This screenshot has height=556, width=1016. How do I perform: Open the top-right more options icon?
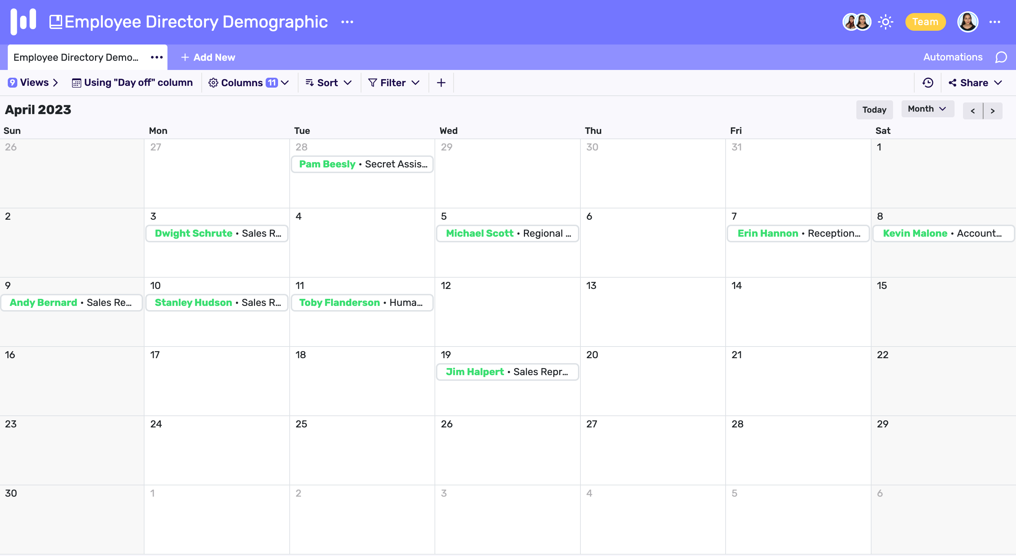[x=994, y=22]
